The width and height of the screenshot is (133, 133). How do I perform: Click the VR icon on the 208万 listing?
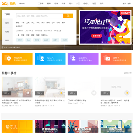[61, 93]
